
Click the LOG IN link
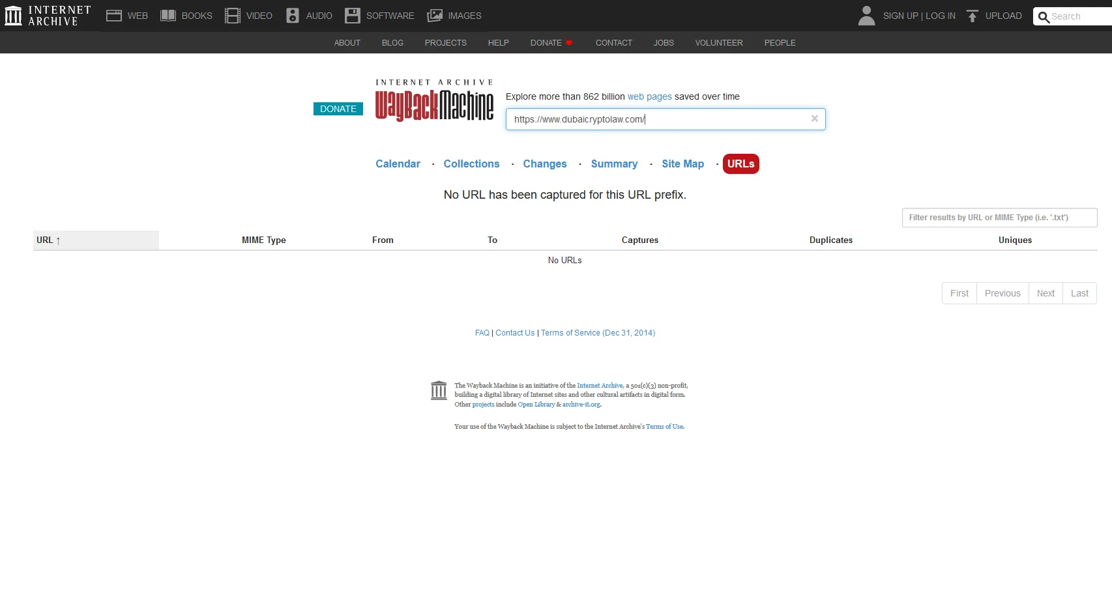[x=941, y=16]
